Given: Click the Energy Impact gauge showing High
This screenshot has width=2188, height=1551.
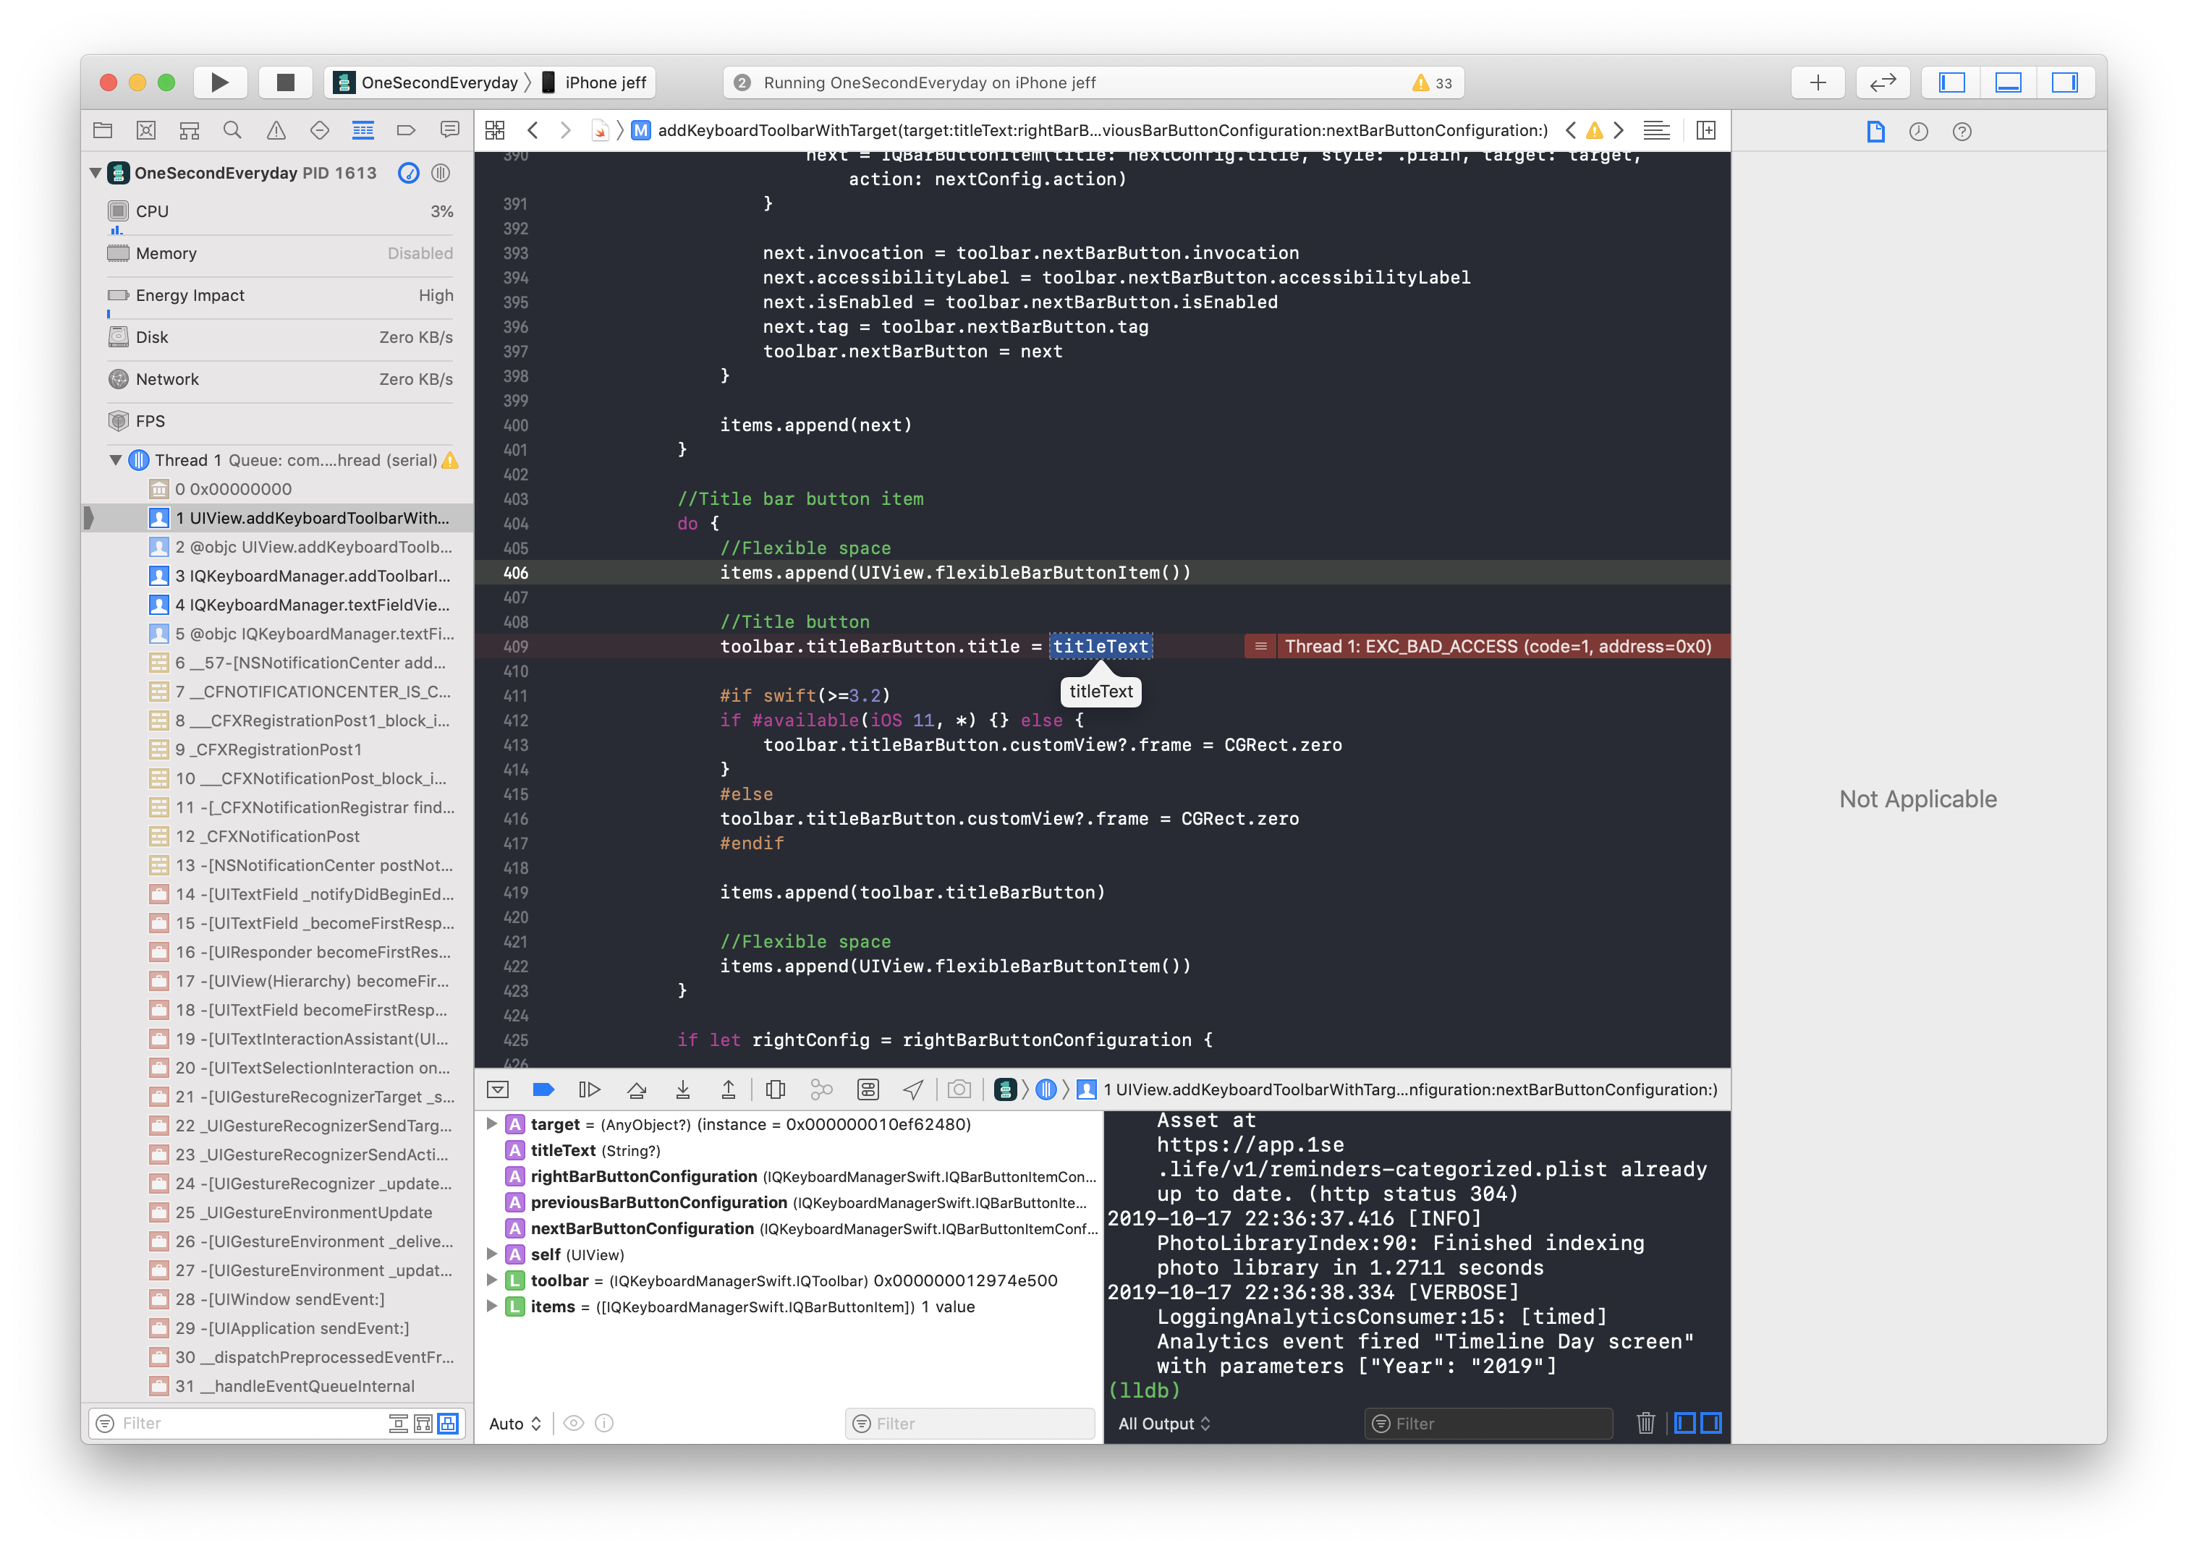Looking at the screenshot, I should (277, 295).
